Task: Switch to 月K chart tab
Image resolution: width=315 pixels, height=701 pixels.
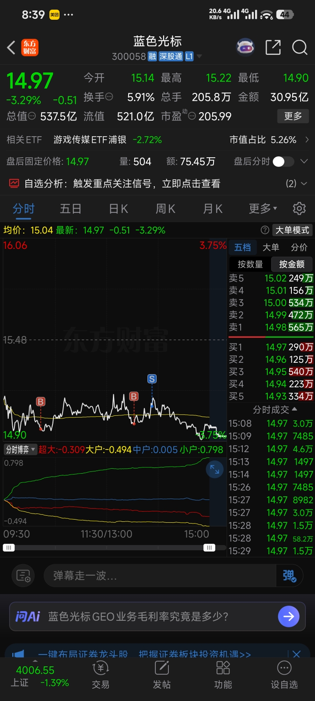Action: [213, 209]
